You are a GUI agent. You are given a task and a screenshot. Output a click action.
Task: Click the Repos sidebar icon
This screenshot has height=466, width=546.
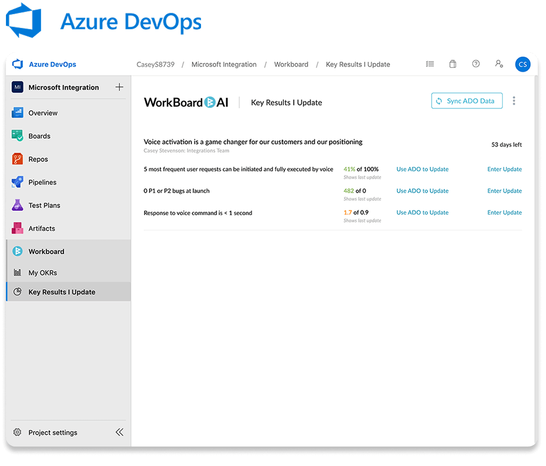pos(17,159)
